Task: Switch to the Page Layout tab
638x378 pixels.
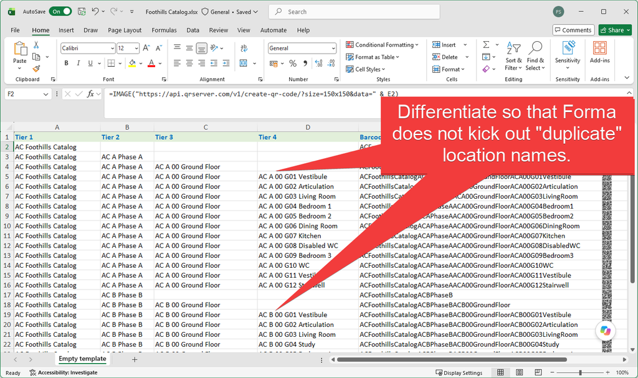Action: [x=125, y=30]
